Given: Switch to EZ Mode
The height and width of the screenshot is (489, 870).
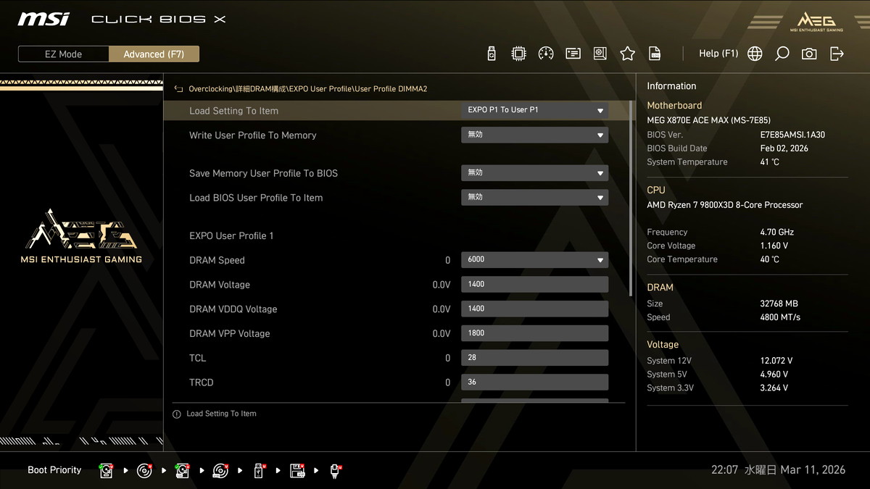Looking at the screenshot, I should [64, 54].
